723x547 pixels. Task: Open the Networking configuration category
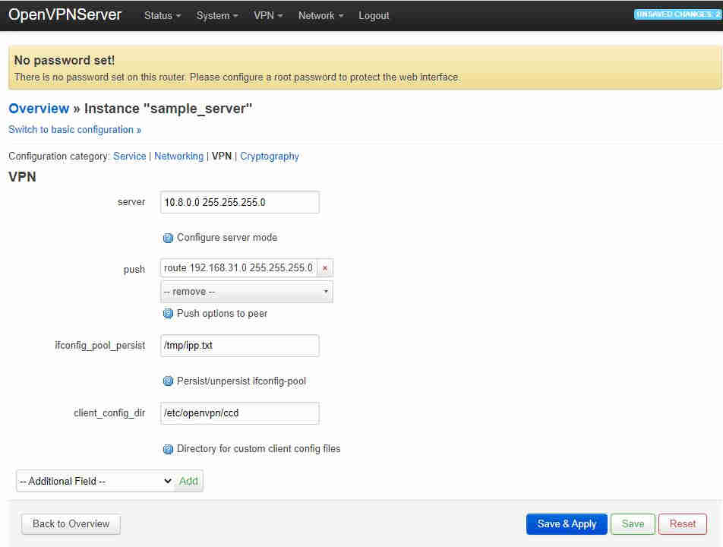pyautogui.click(x=179, y=157)
